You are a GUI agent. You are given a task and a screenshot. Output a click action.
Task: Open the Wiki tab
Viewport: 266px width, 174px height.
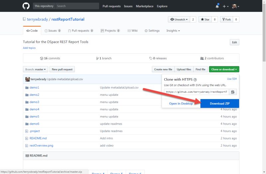132,30
